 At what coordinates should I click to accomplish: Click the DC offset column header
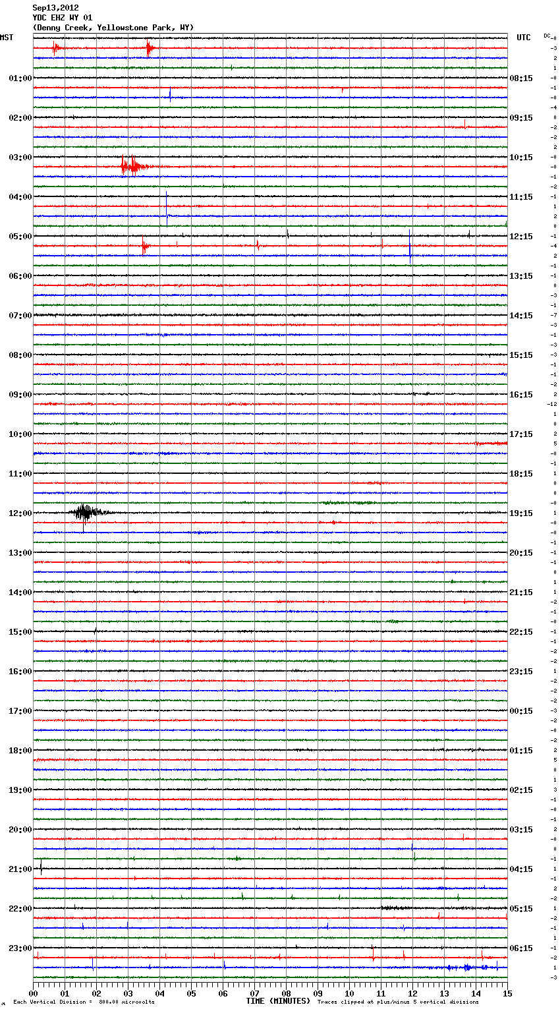tap(547, 36)
